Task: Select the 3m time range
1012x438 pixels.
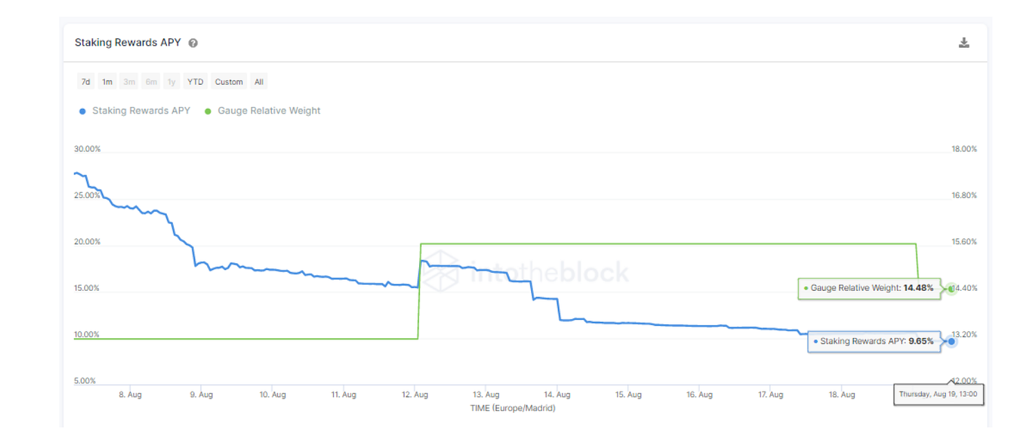Action: pyautogui.click(x=129, y=82)
